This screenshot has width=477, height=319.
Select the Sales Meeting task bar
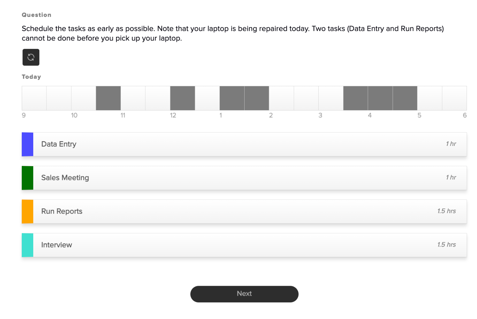[x=244, y=178]
